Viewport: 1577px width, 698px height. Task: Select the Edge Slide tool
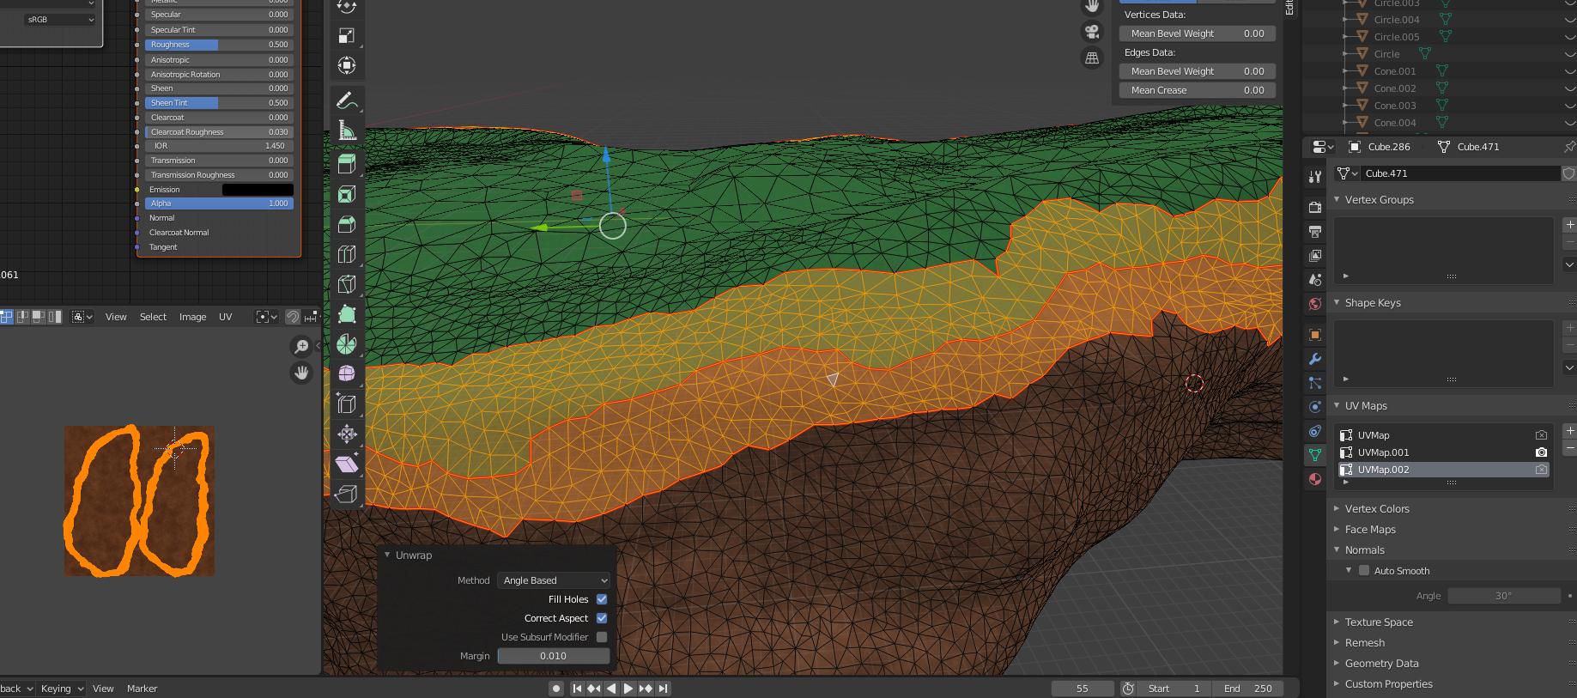click(x=347, y=404)
